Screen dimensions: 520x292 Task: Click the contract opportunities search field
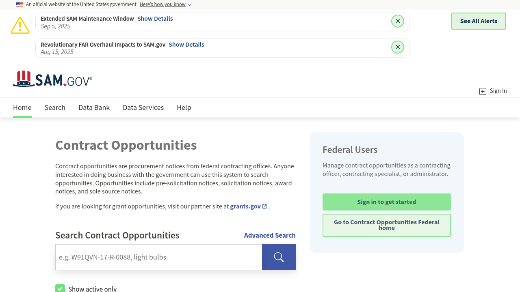pyautogui.click(x=158, y=257)
